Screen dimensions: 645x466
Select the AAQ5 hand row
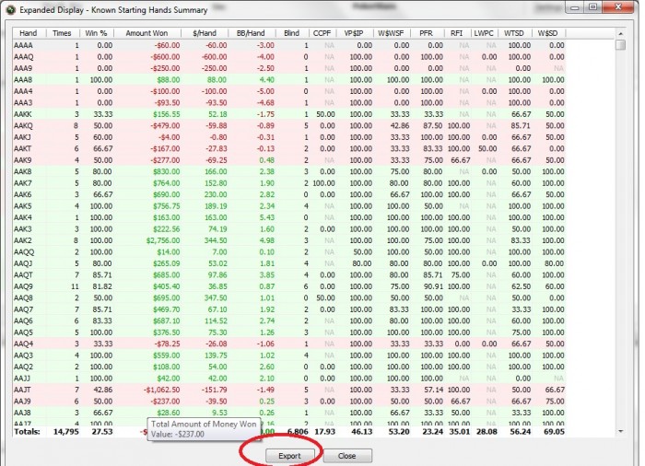289,332
